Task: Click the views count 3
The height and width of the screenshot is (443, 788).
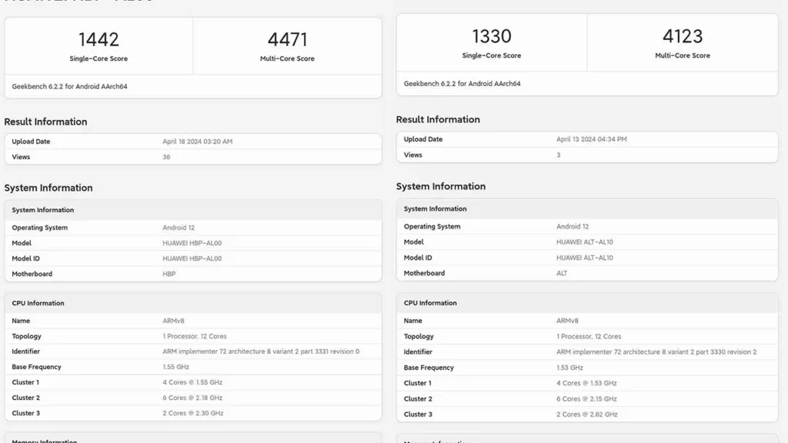Action: coord(559,155)
